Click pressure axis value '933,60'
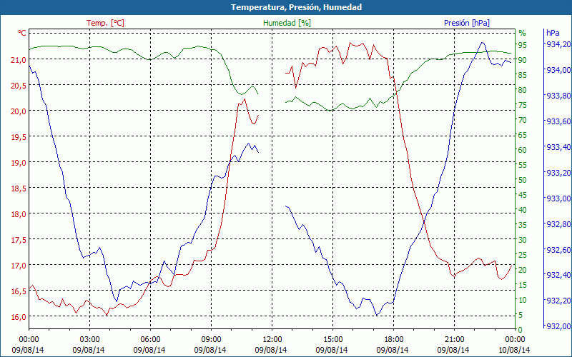The width and height of the screenshot is (572, 357). 558,121
